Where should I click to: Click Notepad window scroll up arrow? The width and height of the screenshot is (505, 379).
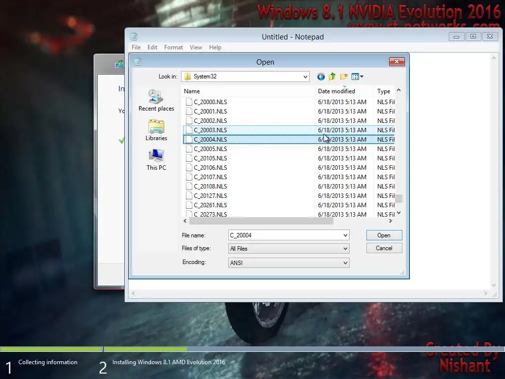click(x=494, y=58)
